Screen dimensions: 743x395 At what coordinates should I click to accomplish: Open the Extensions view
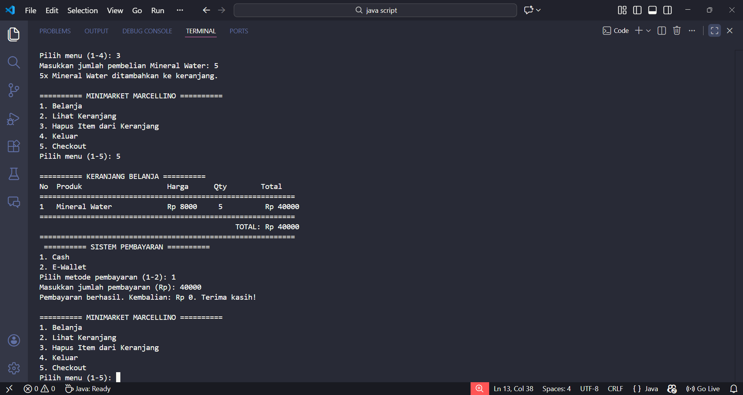[14, 146]
